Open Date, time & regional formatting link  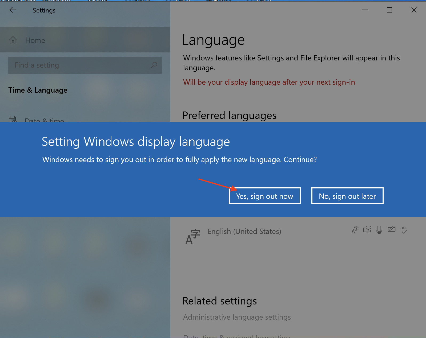pyautogui.click(x=237, y=336)
